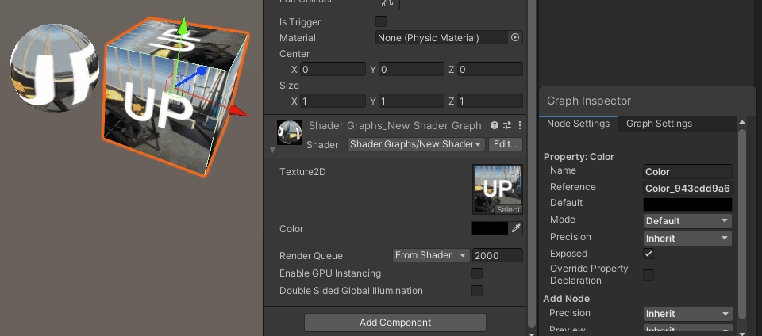Open Property Precision Inherit dropdown
Screen dimensions: 762x336
pos(687,238)
